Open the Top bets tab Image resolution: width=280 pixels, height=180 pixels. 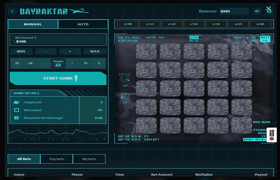57,159
